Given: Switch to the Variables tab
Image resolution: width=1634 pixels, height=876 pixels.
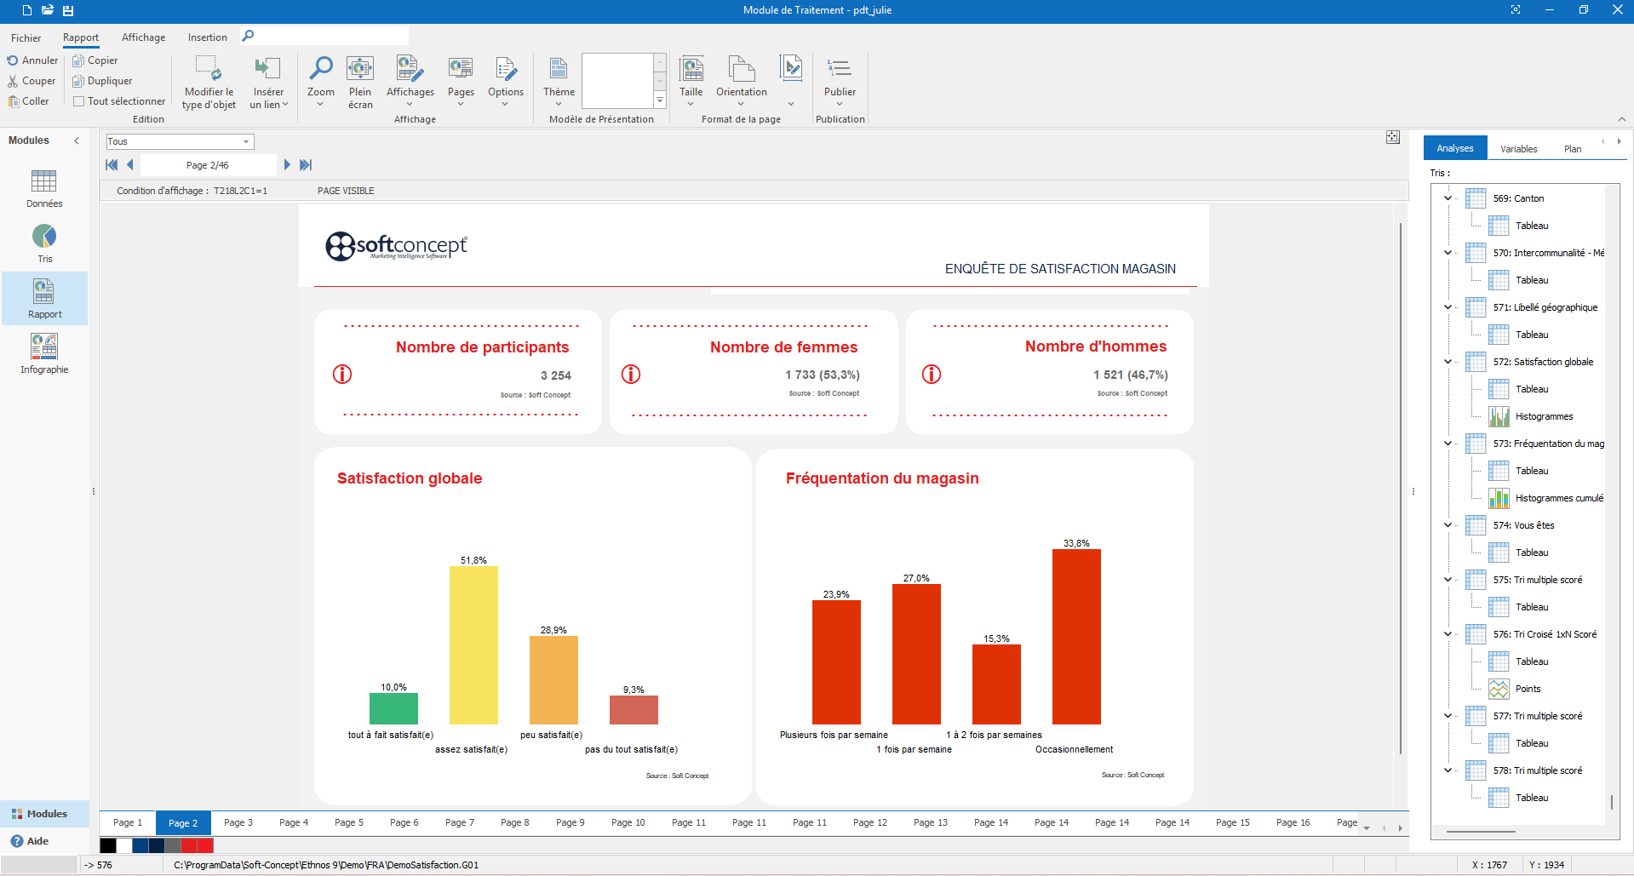Looking at the screenshot, I should click(1518, 147).
